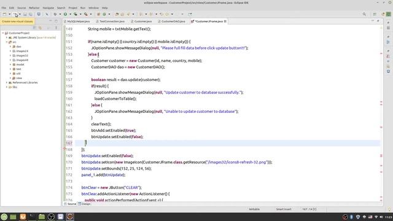Expand the dao package node

10,47
